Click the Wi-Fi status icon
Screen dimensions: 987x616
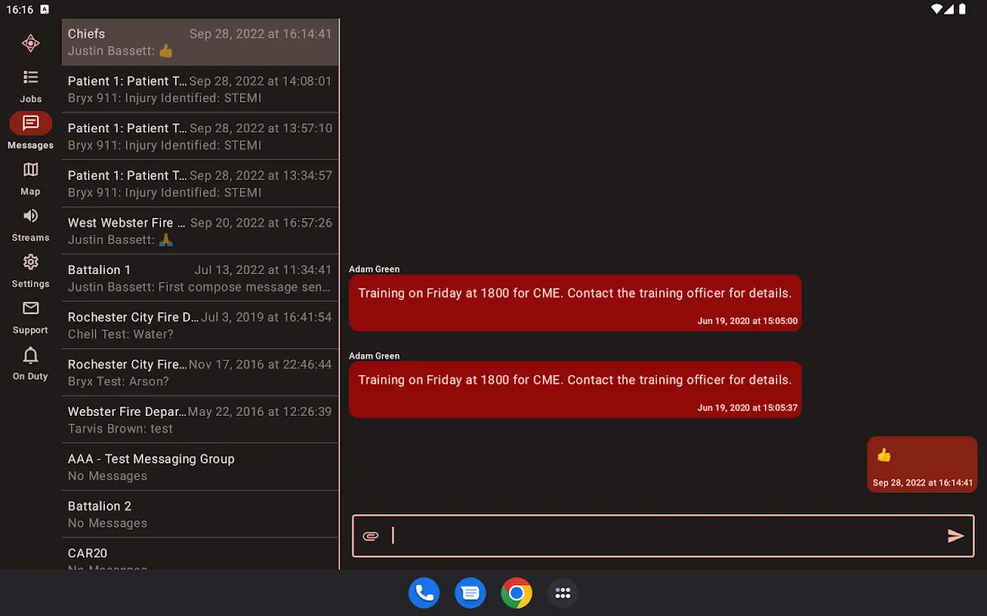click(938, 9)
